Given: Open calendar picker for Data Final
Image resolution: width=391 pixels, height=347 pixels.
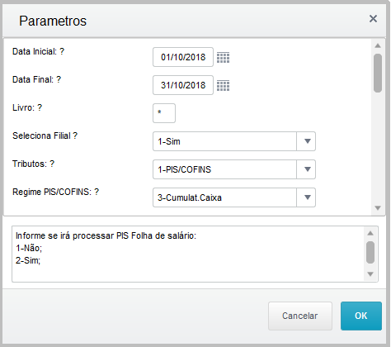Looking at the screenshot, I should pos(223,85).
